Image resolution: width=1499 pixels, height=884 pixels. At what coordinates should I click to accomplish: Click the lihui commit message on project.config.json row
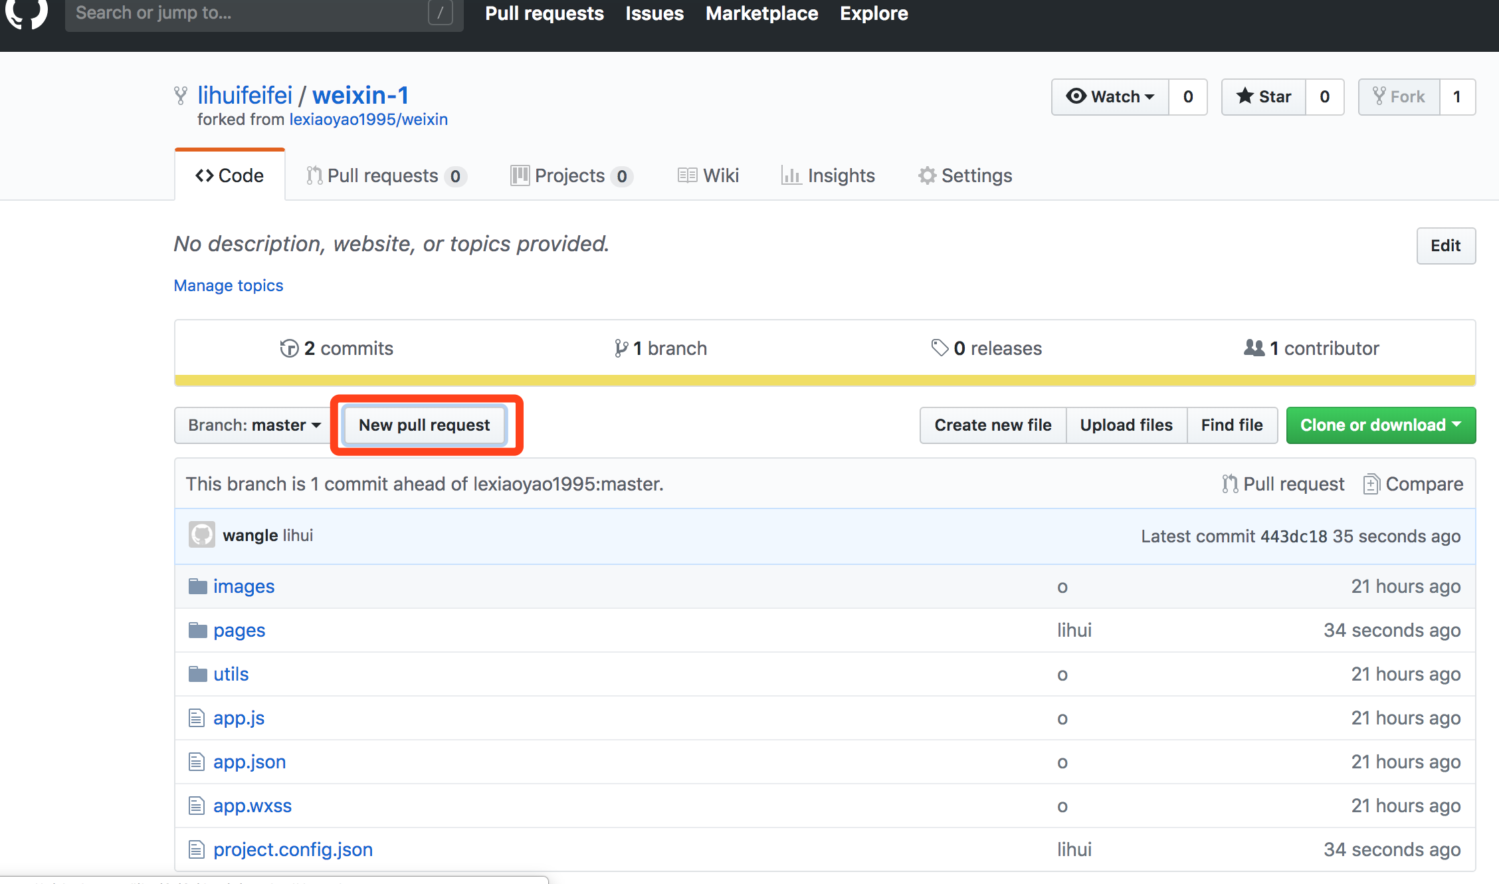pyautogui.click(x=1074, y=849)
